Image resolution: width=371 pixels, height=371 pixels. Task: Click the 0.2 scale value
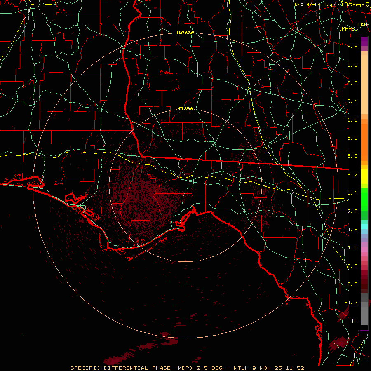click(x=352, y=266)
